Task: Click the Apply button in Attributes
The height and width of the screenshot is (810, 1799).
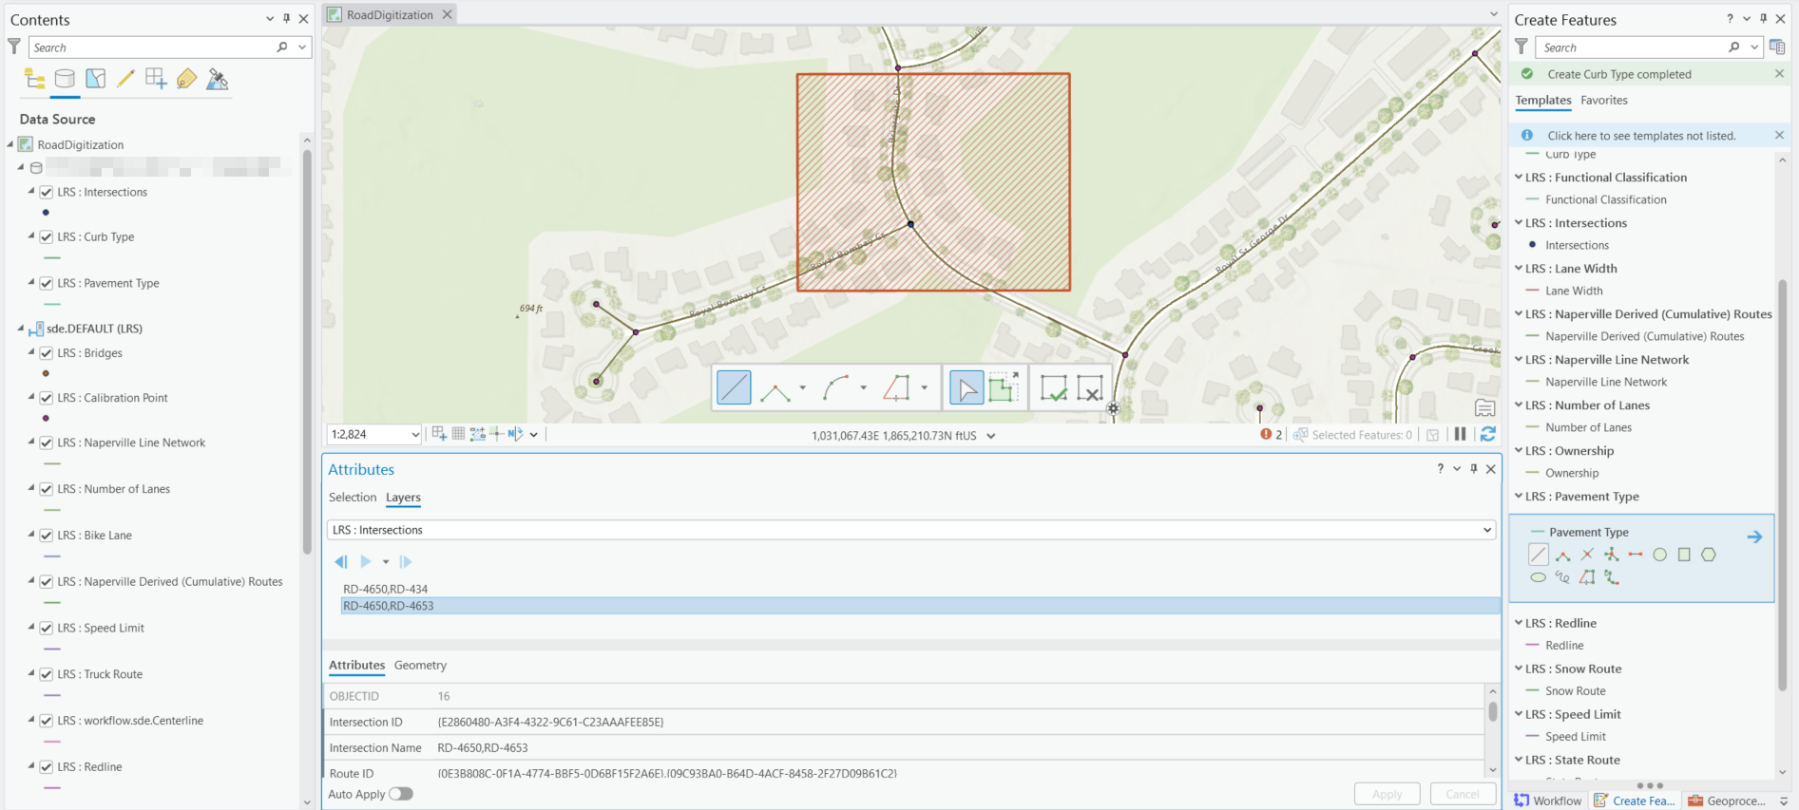Action: coord(1387,794)
